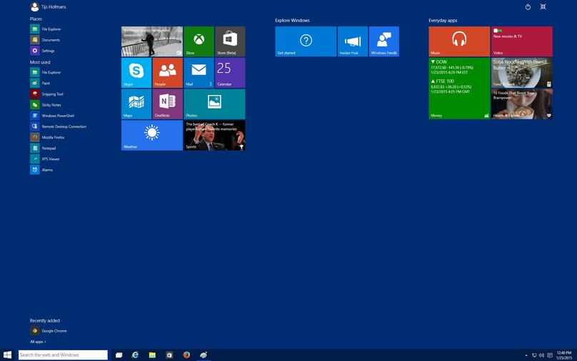
Task: Show hidden system tray icons
Action: click(x=526, y=355)
